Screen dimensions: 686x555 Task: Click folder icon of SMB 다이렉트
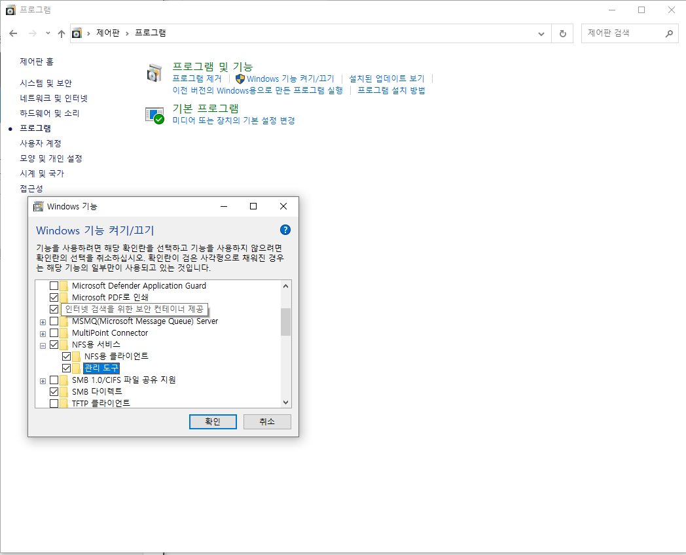pos(64,391)
